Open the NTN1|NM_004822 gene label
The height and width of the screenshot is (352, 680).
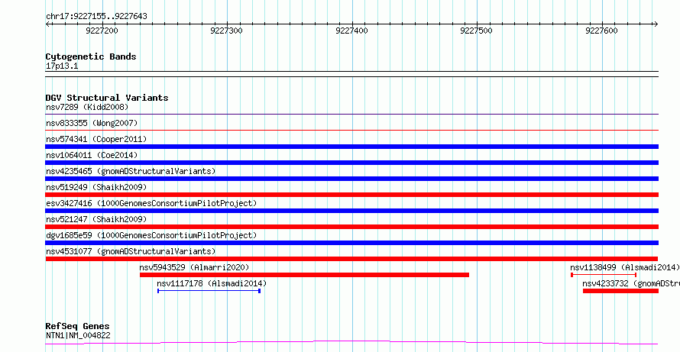(78, 335)
